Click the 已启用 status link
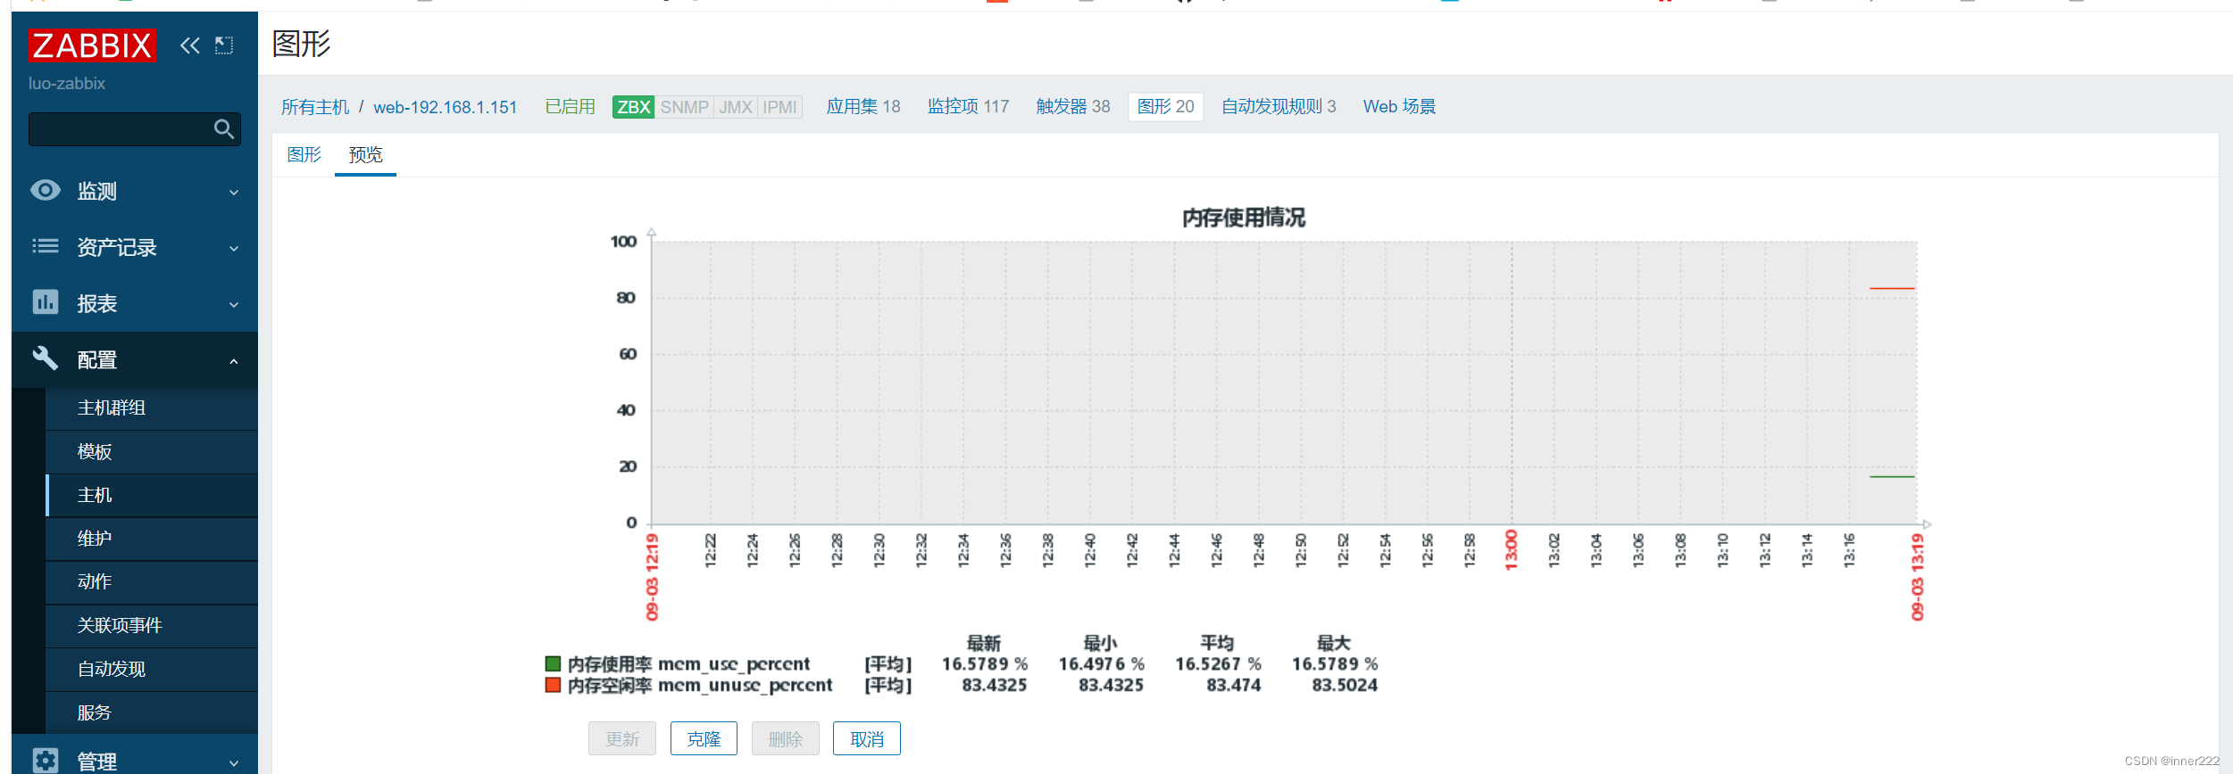 (x=570, y=107)
